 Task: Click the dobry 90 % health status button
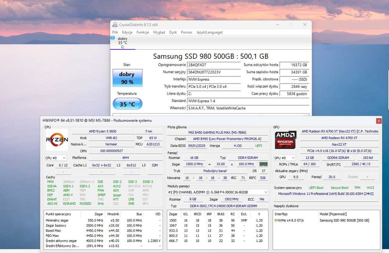click(x=127, y=78)
